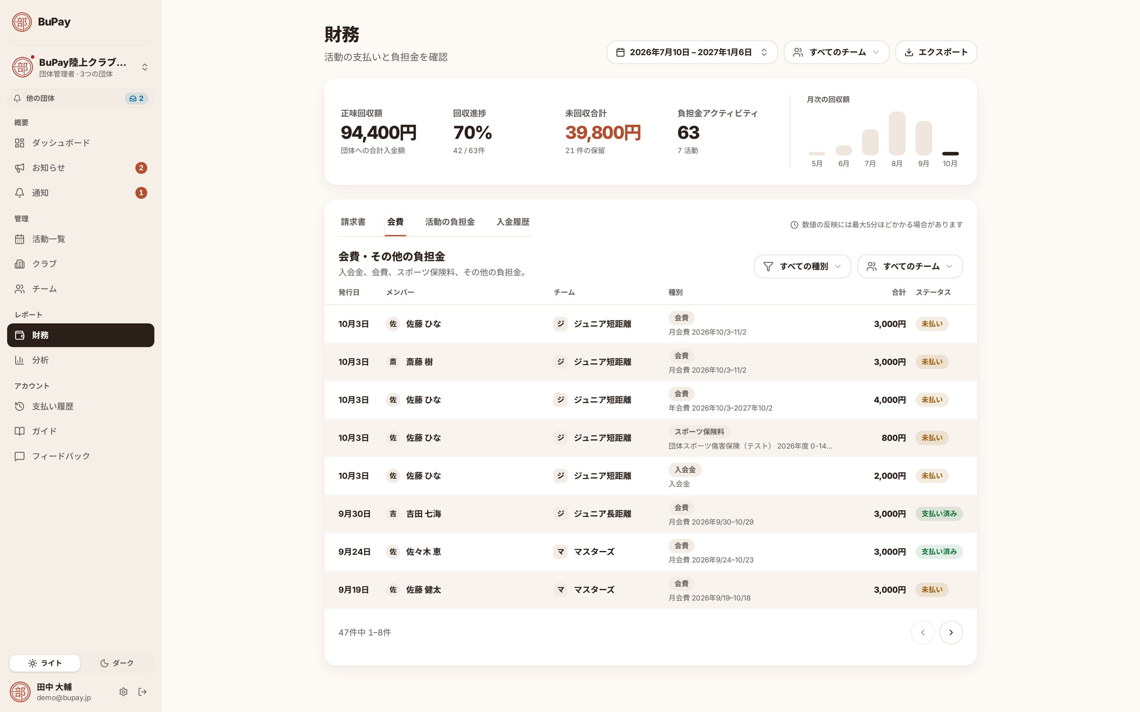Click 他の団体 in the sidebar
Viewport: 1140px width, 712px height.
[80, 98]
